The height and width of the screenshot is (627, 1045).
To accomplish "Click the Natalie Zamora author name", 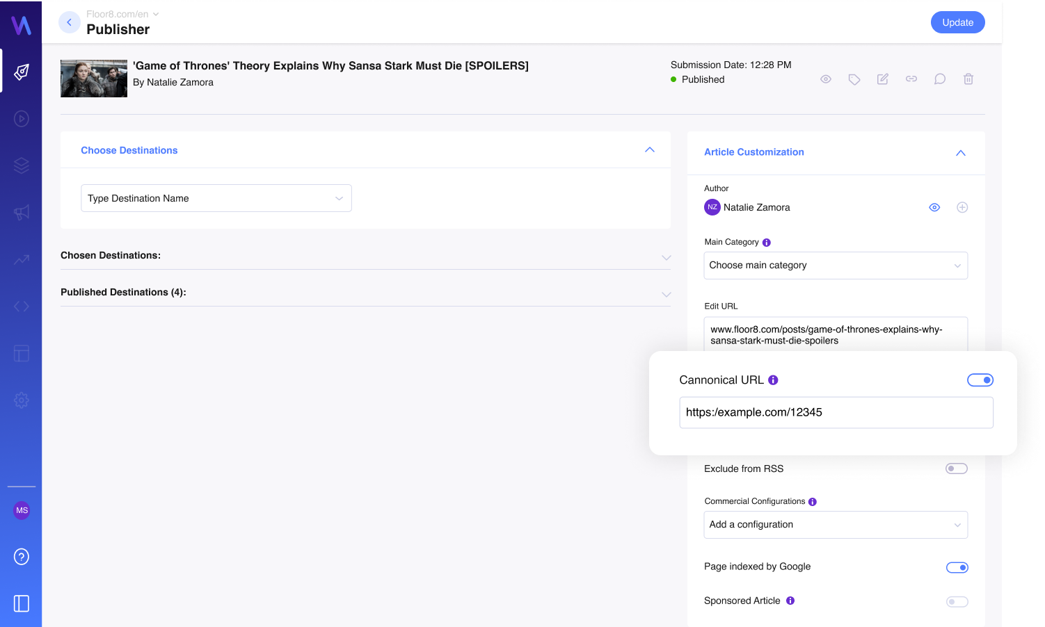I will pos(756,207).
